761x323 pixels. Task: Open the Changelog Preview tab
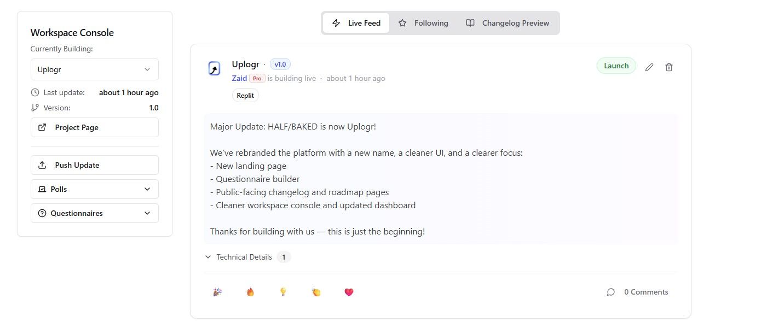pos(508,23)
